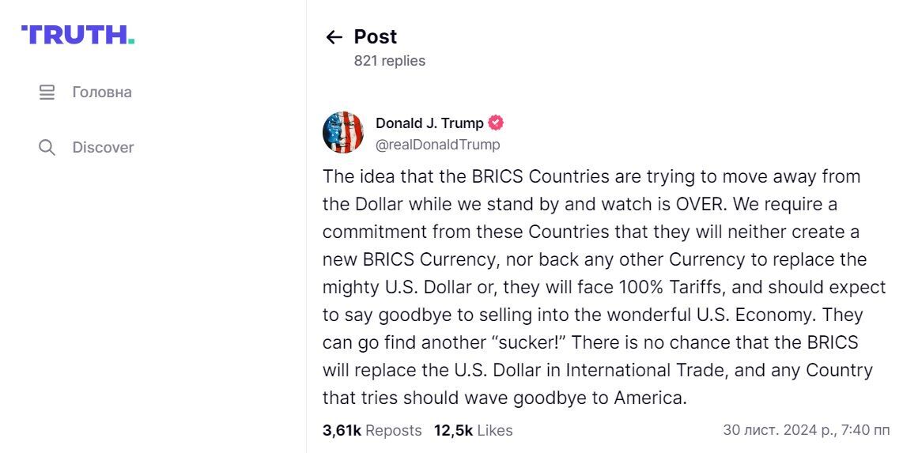Viewport: 903px width, 453px height.
Task: Click the TRUTH logo
Action: tap(77, 35)
